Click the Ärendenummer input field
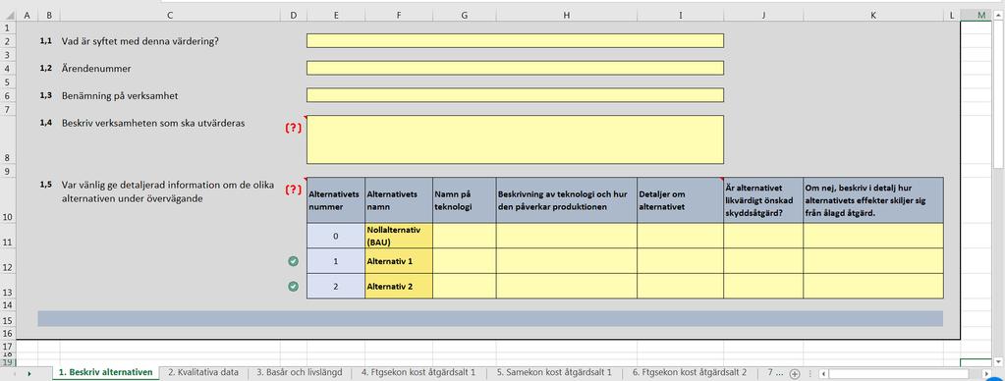Image resolution: width=1005 pixels, height=381 pixels. point(515,68)
